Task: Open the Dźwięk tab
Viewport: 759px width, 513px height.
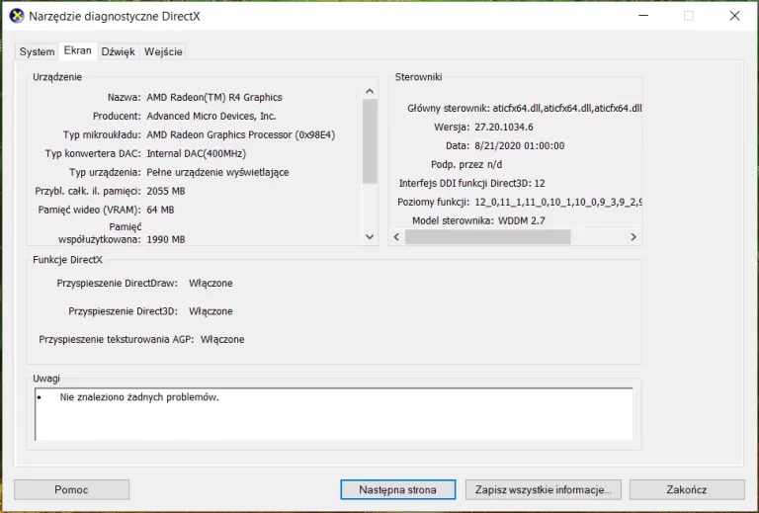Action: (119, 51)
